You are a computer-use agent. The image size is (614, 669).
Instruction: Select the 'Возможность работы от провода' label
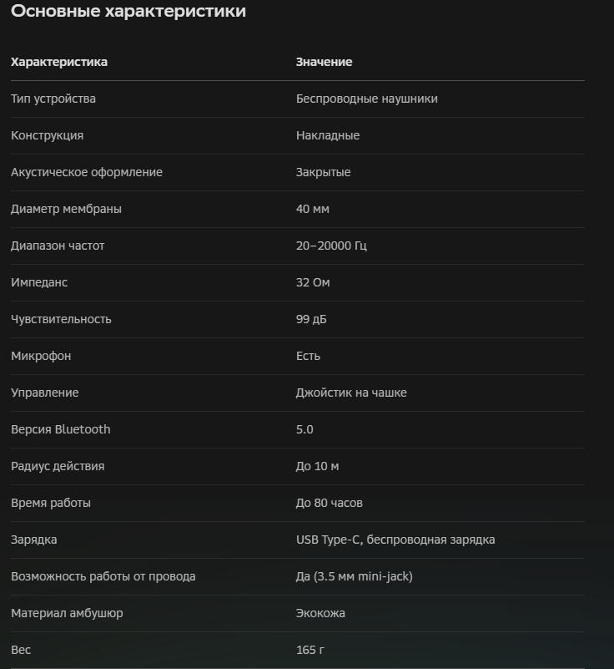[103, 576]
